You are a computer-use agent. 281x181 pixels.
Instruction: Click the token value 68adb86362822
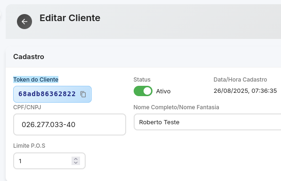[x=47, y=94]
